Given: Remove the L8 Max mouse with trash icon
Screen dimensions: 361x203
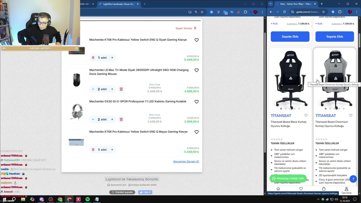Looking at the screenshot, I should pyautogui.click(x=121, y=89).
